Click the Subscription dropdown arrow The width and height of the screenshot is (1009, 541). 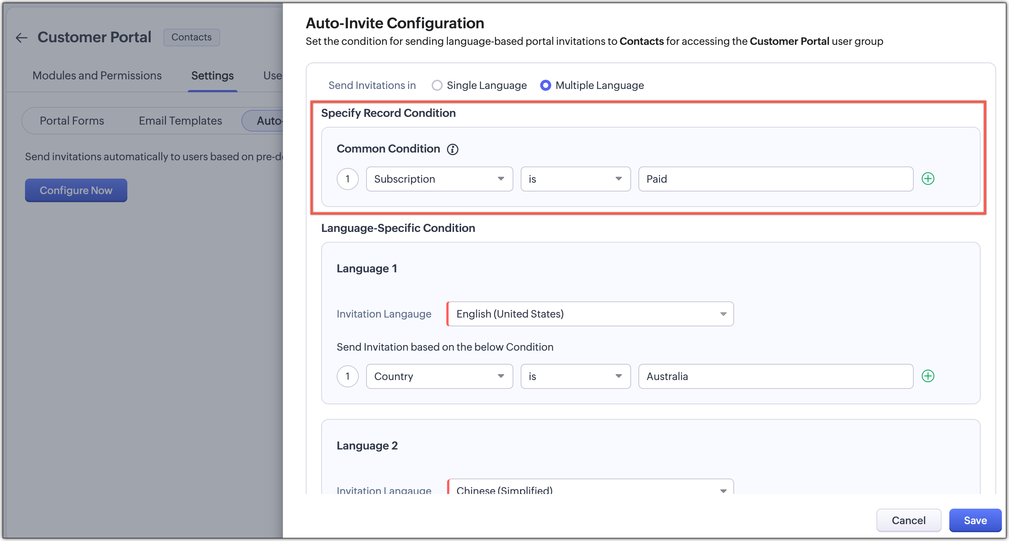[x=500, y=179]
